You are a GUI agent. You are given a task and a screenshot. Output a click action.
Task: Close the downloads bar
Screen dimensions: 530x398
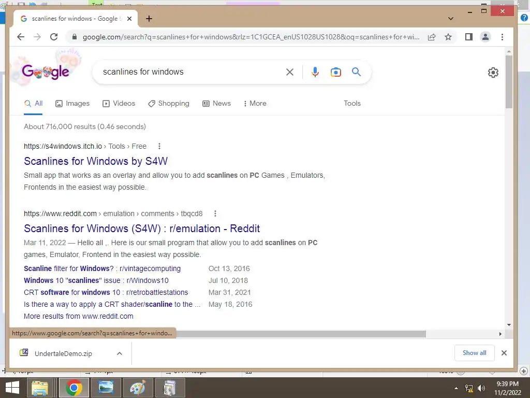[504, 353]
